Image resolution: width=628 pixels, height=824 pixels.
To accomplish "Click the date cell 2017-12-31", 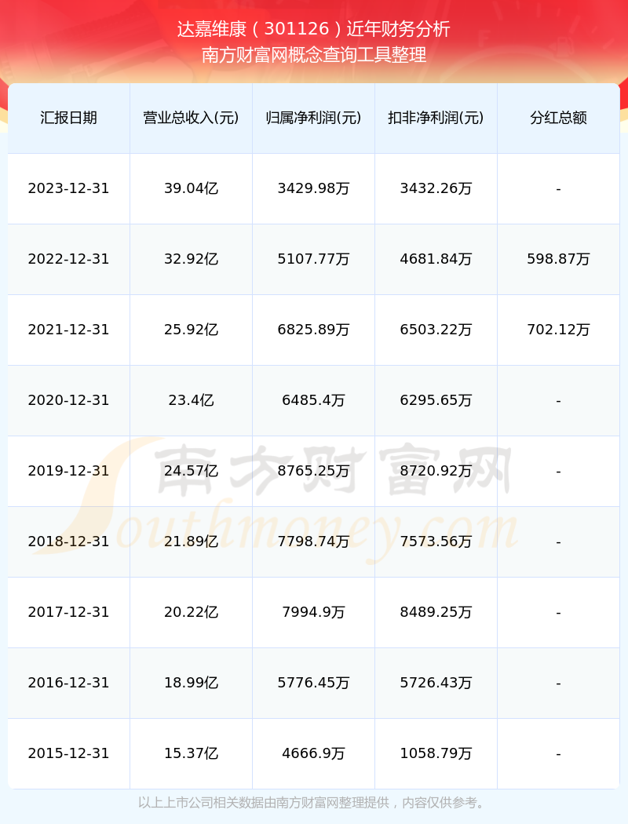I will click(x=69, y=612).
